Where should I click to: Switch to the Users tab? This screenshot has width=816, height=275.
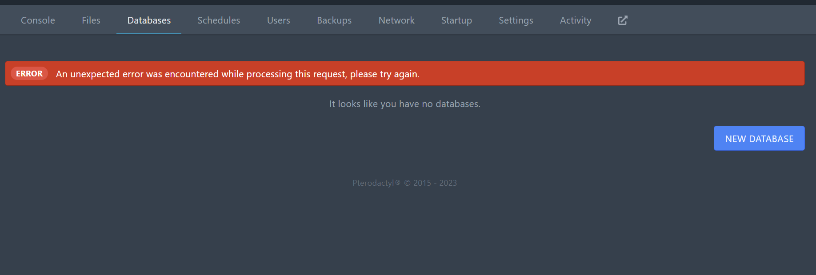tap(278, 20)
